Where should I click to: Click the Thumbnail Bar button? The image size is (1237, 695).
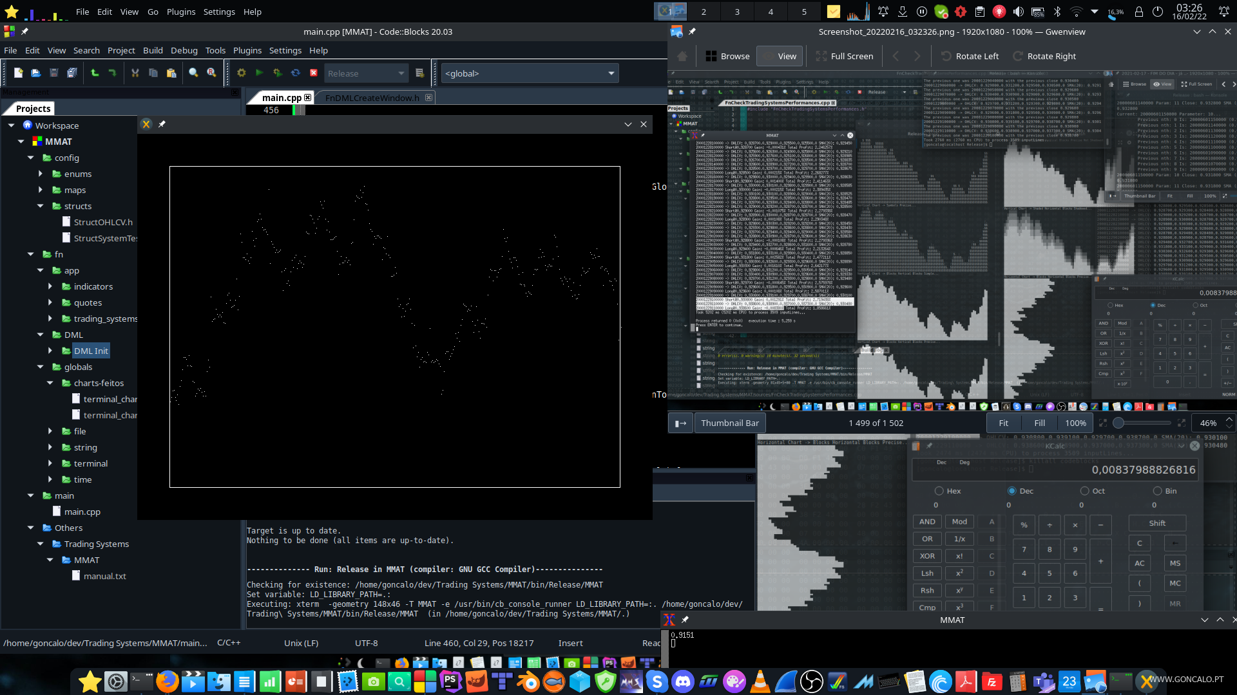tap(729, 423)
